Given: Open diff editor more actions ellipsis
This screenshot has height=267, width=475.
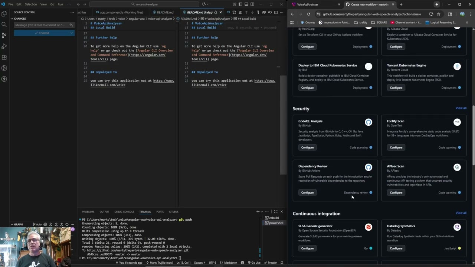Looking at the screenshot, I should point(282,12).
